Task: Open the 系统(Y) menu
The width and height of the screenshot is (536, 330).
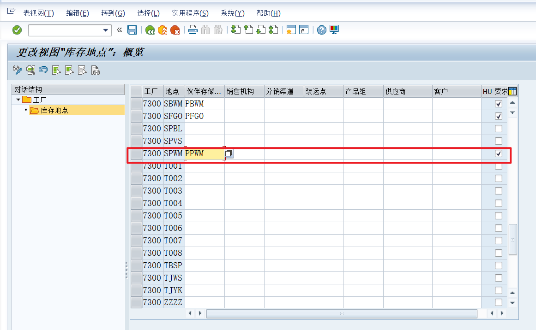Action: tap(233, 13)
